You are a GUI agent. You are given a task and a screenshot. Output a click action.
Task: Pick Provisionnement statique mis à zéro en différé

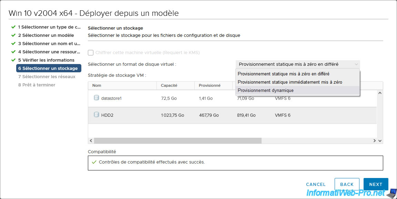tap(283, 74)
